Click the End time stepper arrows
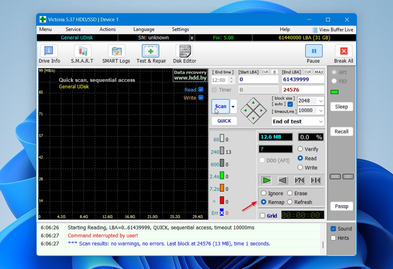 tap(232, 80)
